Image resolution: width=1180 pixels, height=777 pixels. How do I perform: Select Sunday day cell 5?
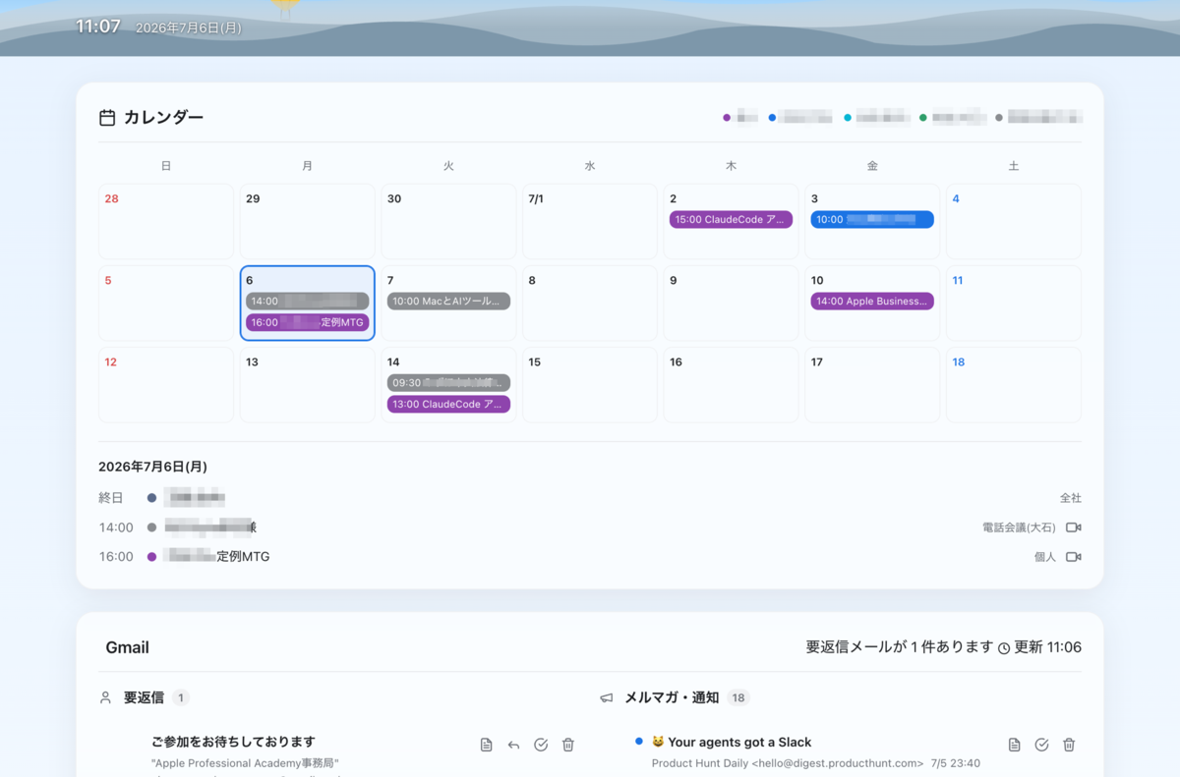pos(166,303)
